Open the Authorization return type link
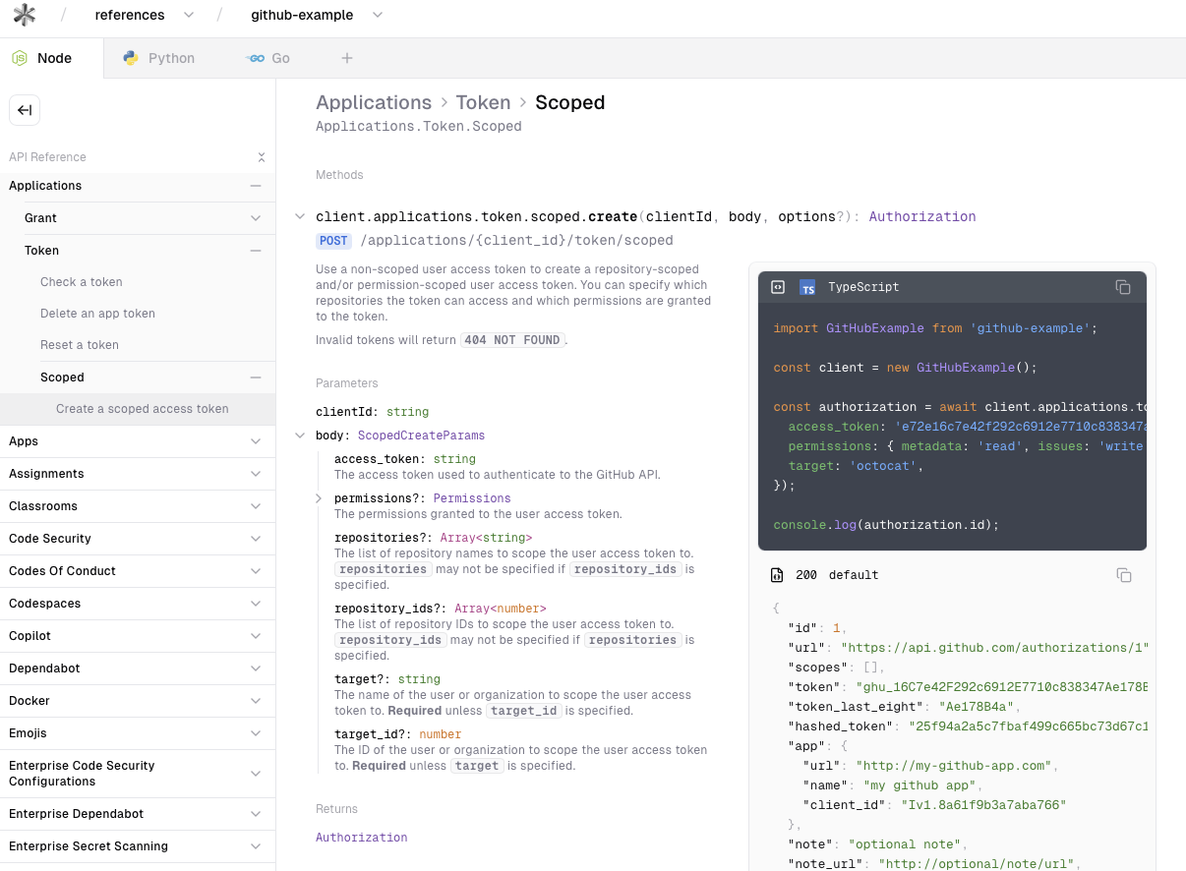The height and width of the screenshot is (871, 1186). [361, 838]
